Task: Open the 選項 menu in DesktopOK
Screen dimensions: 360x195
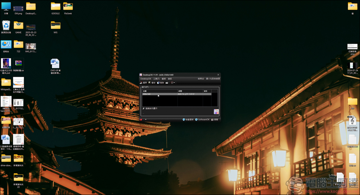Action: pyautogui.click(x=164, y=79)
